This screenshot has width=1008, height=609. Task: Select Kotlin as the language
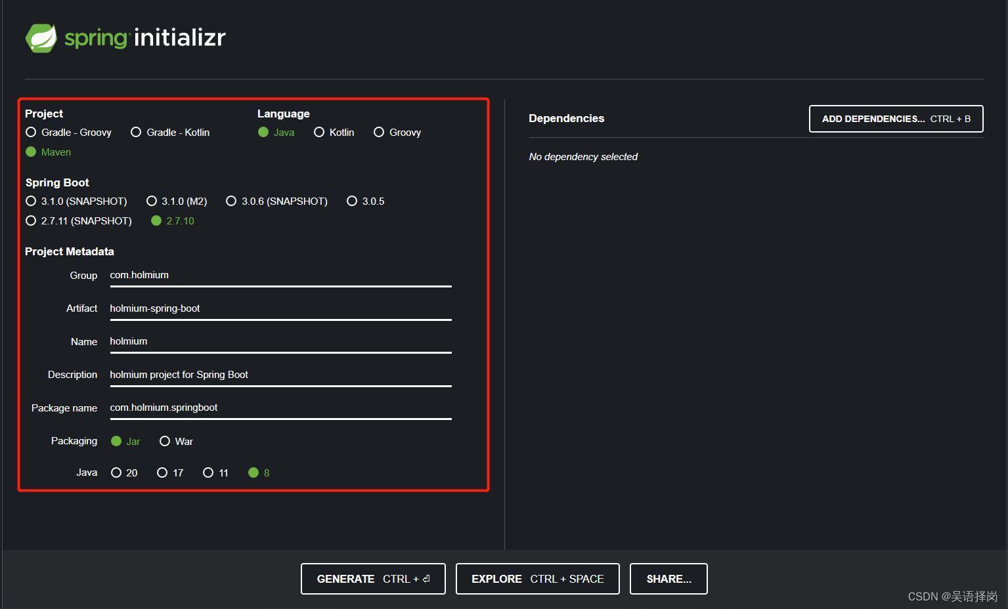[x=334, y=133]
